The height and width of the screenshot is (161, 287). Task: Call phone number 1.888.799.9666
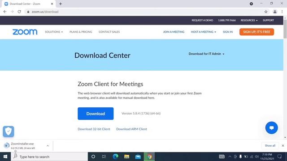pos(227,20)
